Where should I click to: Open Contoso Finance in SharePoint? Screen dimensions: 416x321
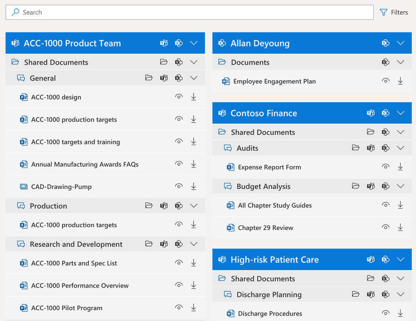tap(386, 113)
